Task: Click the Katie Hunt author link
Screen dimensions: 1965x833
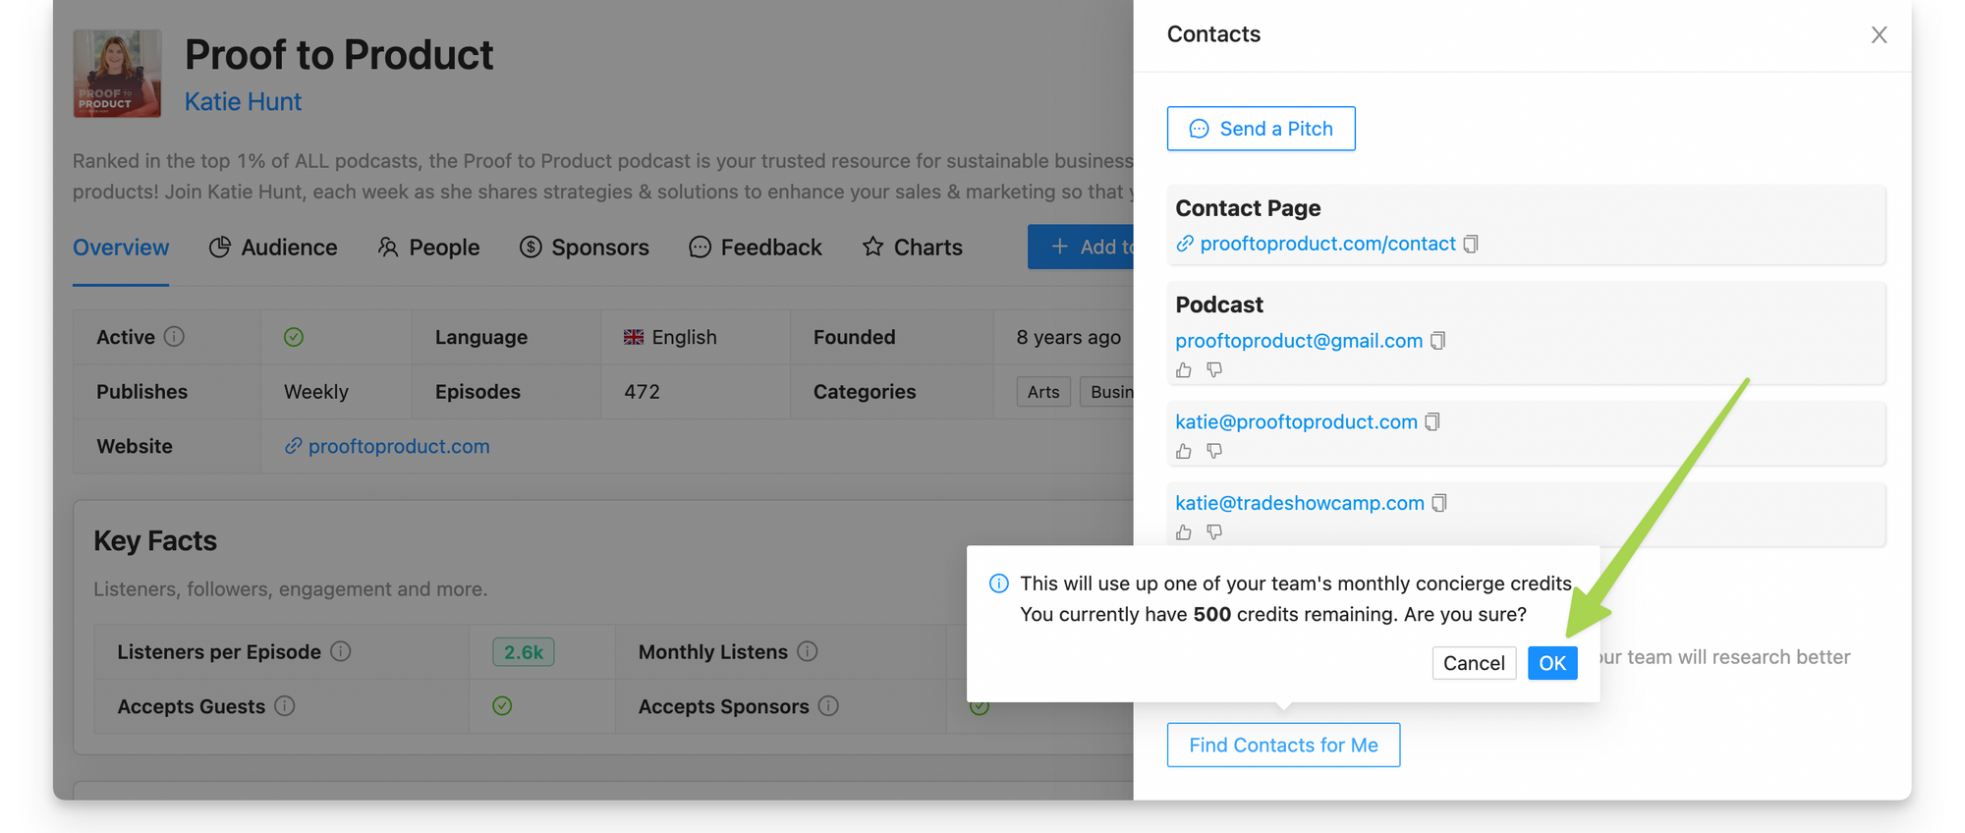Action: tap(243, 101)
